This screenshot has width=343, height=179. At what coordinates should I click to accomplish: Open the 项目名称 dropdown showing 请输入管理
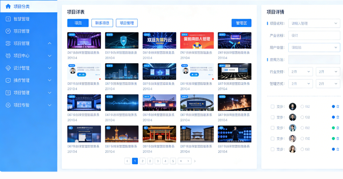(x=314, y=24)
